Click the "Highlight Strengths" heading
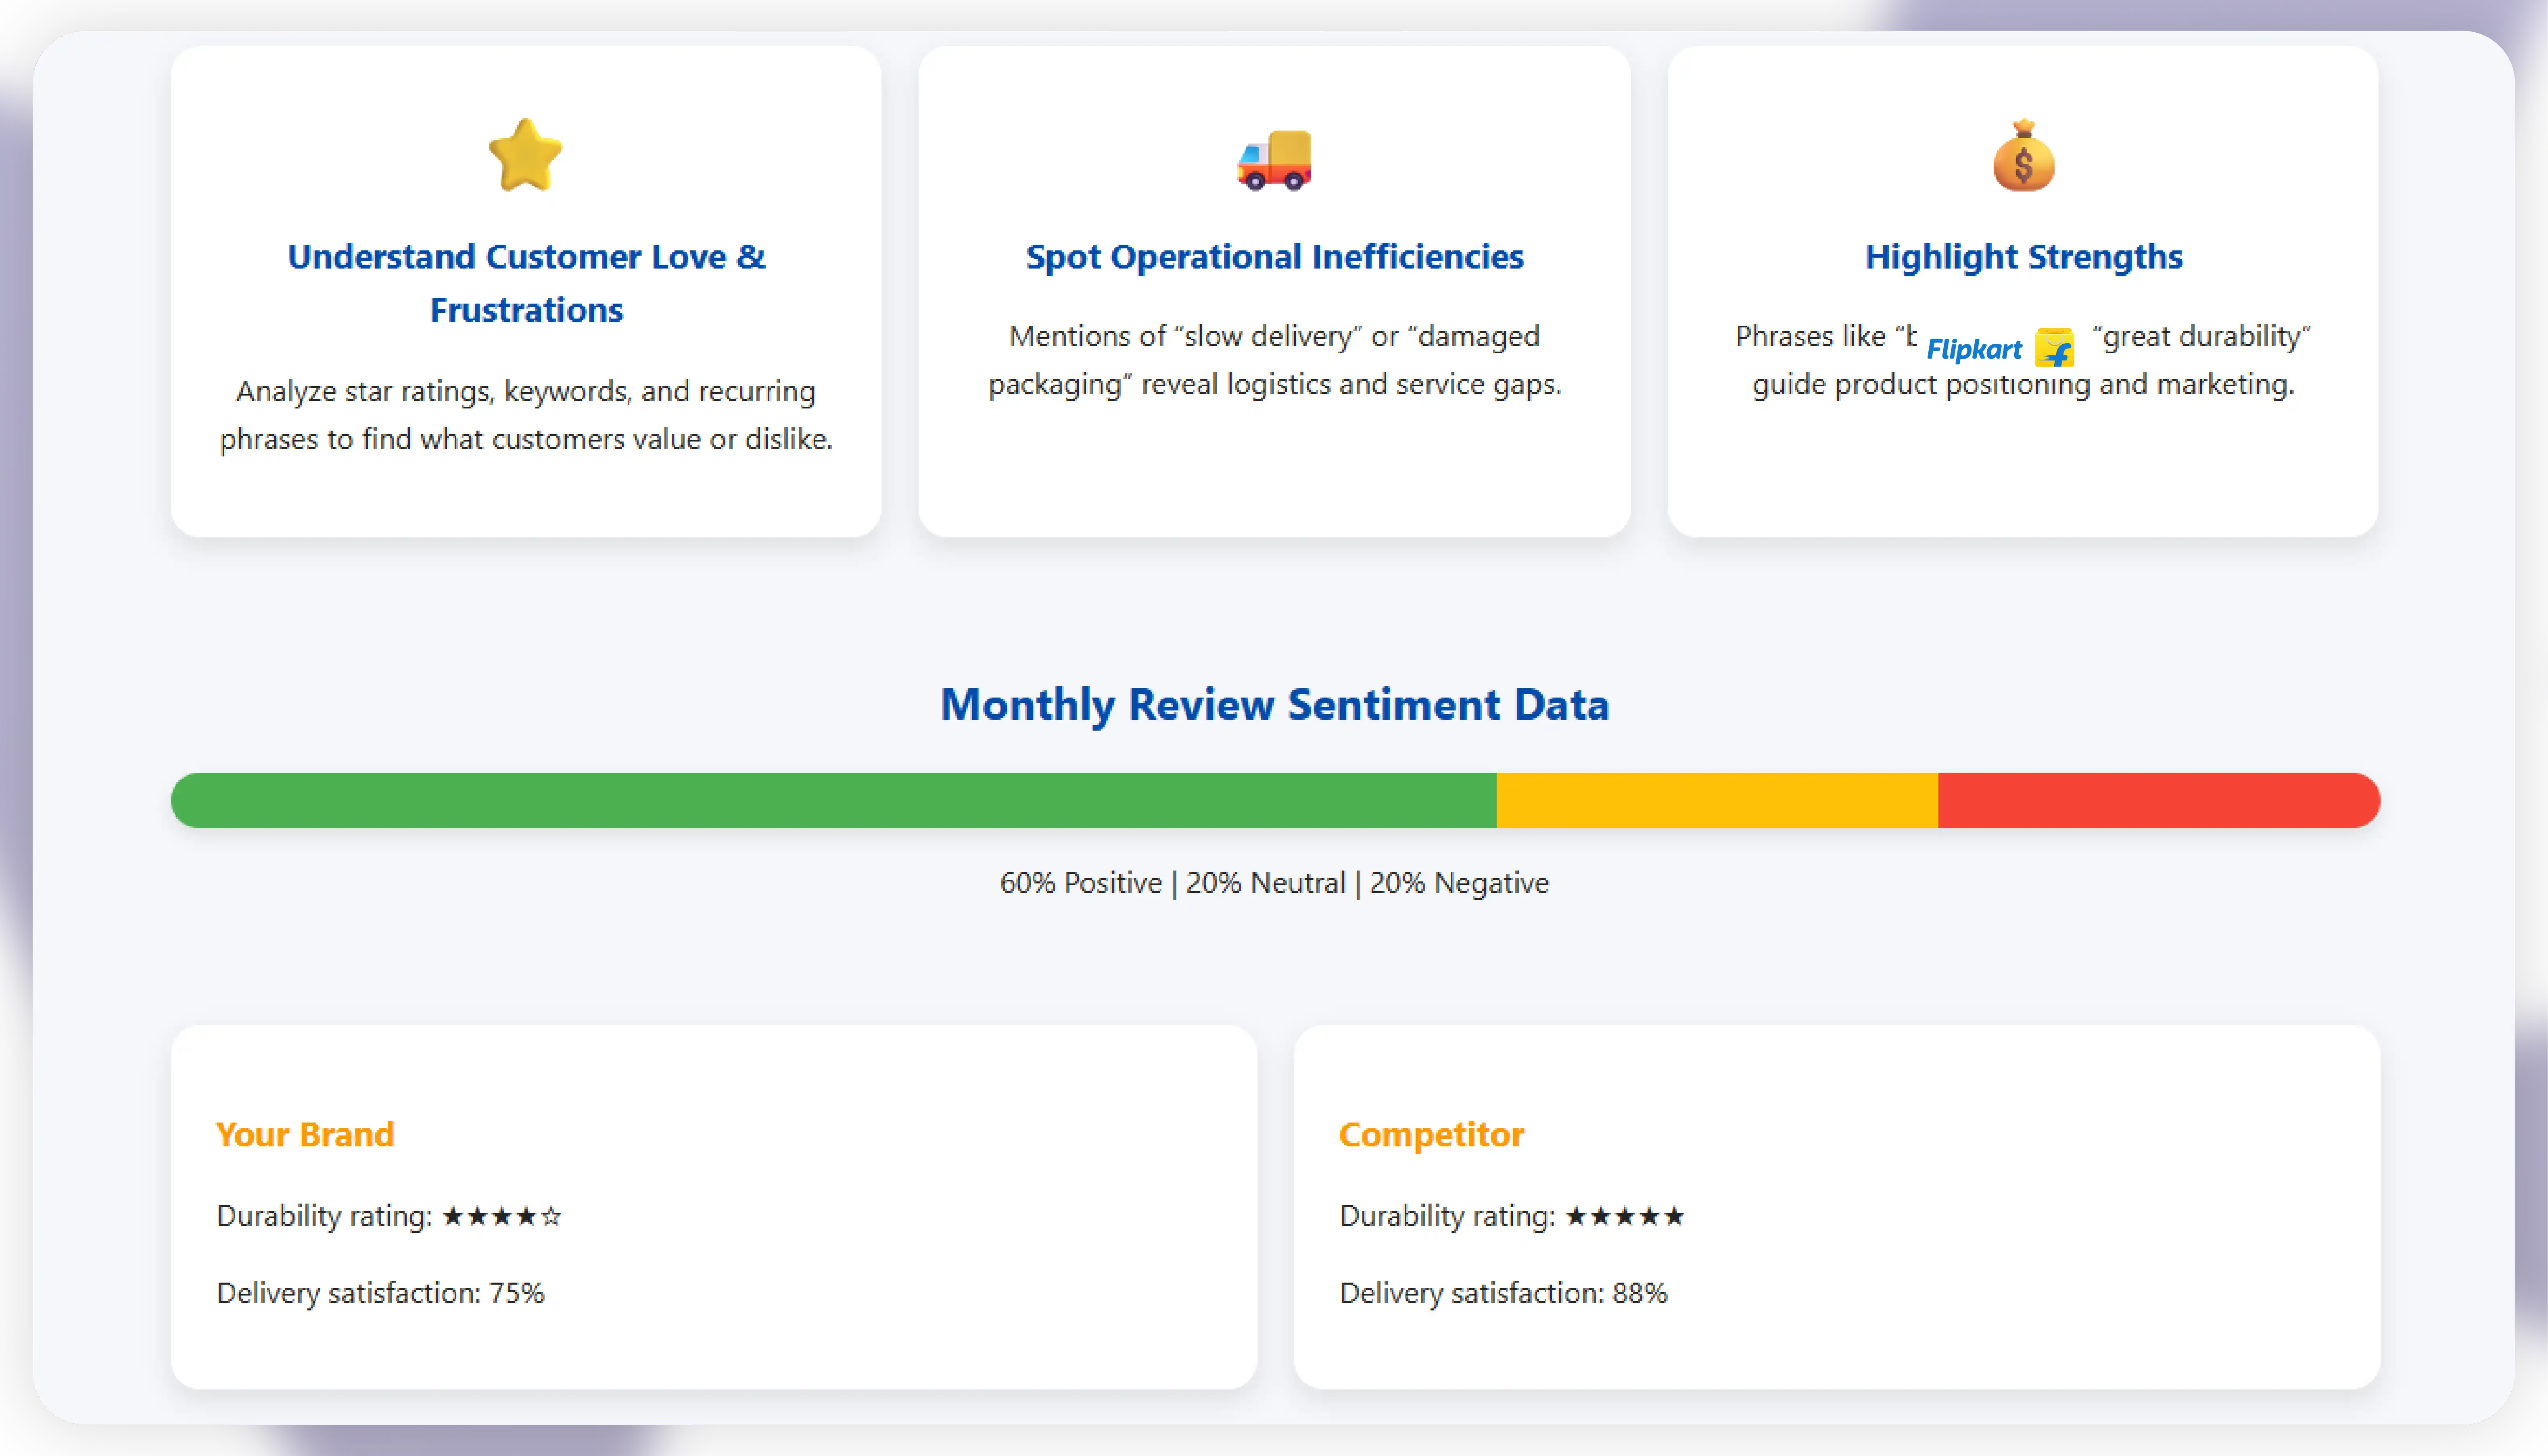 pos(2023,257)
